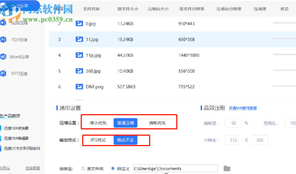Select the file name 11.jpg
This screenshot has width=296, height=174.
coord(92,39)
